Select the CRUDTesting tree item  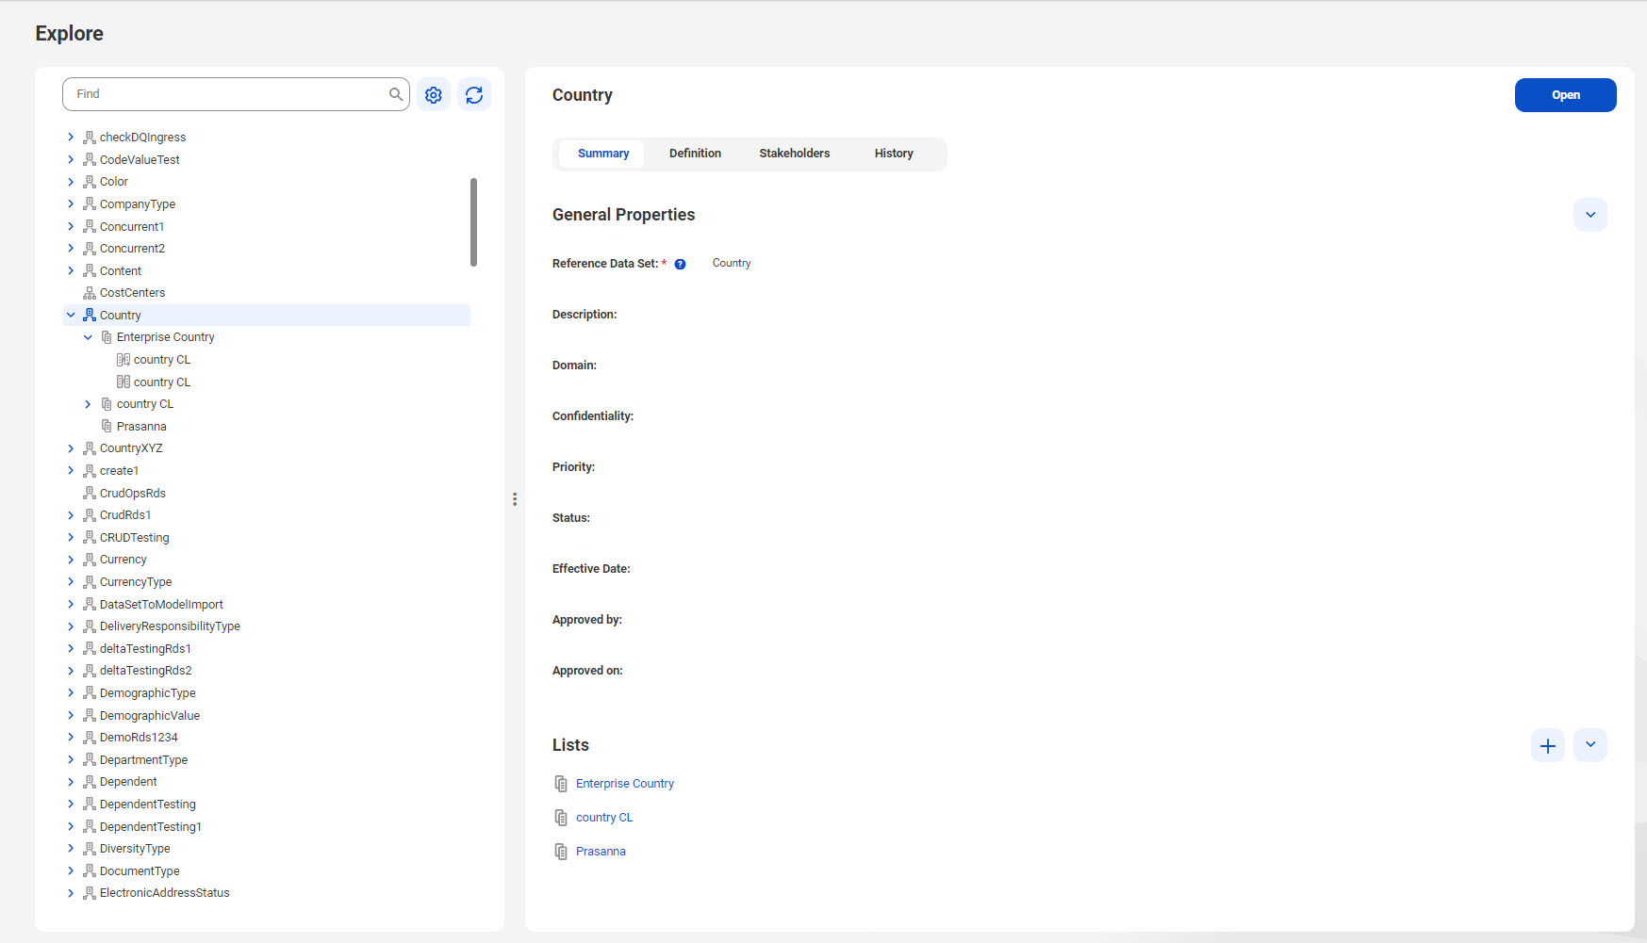[x=135, y=538]
